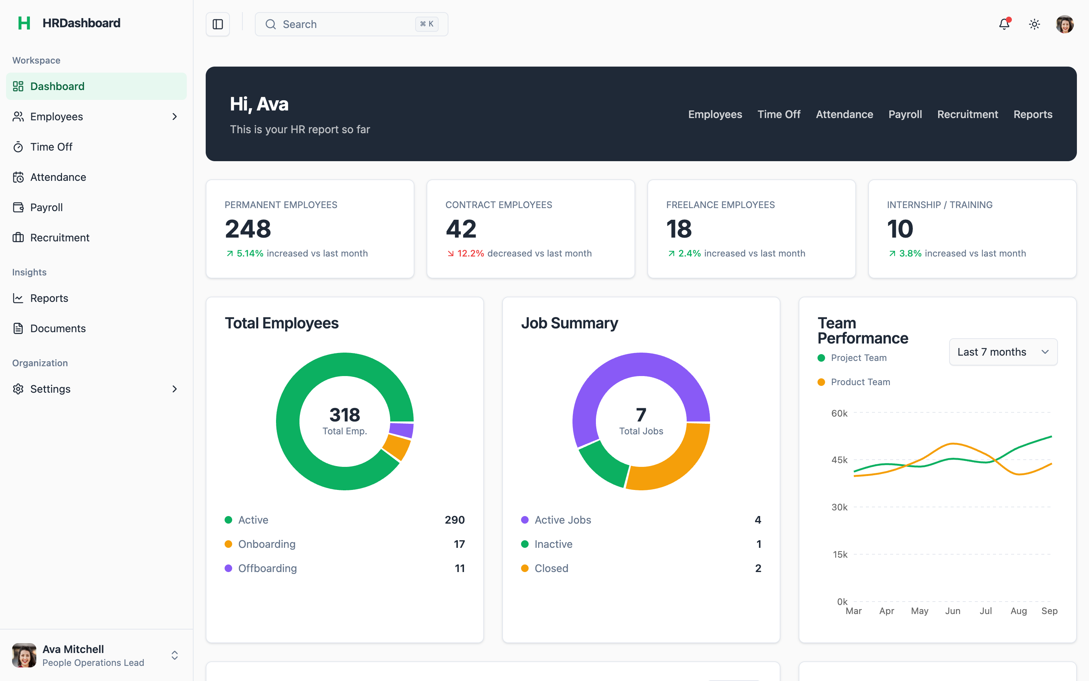1089x681 pixels.
Task: Click the Contract Employees 42 value
Action: [x=461, y=229]
